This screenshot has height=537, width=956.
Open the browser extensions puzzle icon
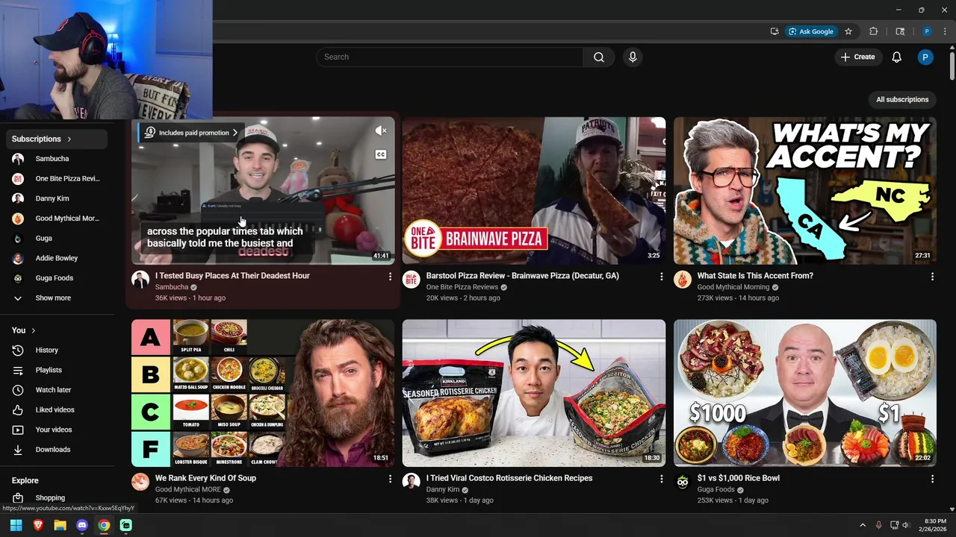873,31
